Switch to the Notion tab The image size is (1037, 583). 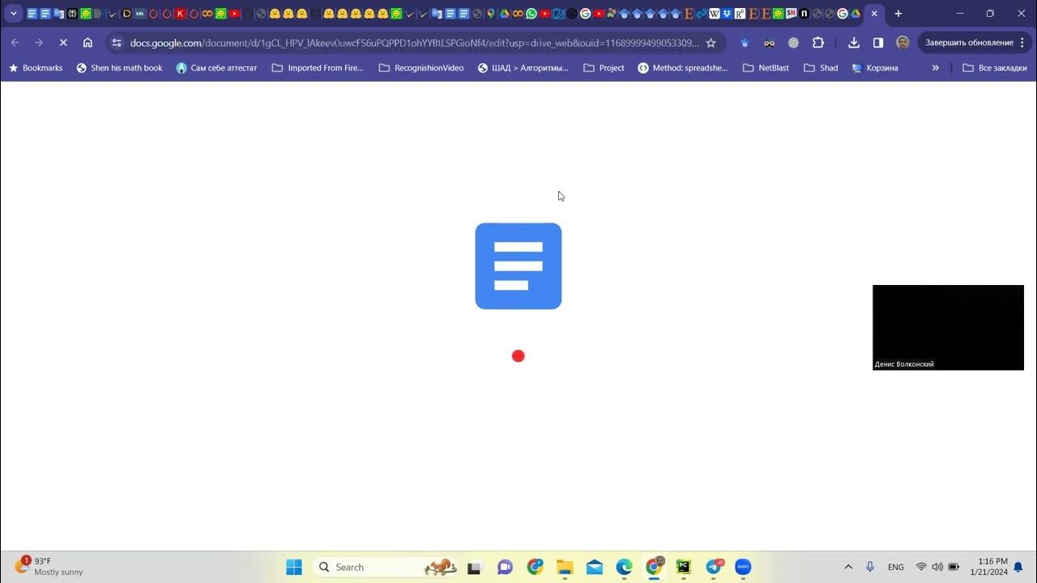[x=804, y=14]
